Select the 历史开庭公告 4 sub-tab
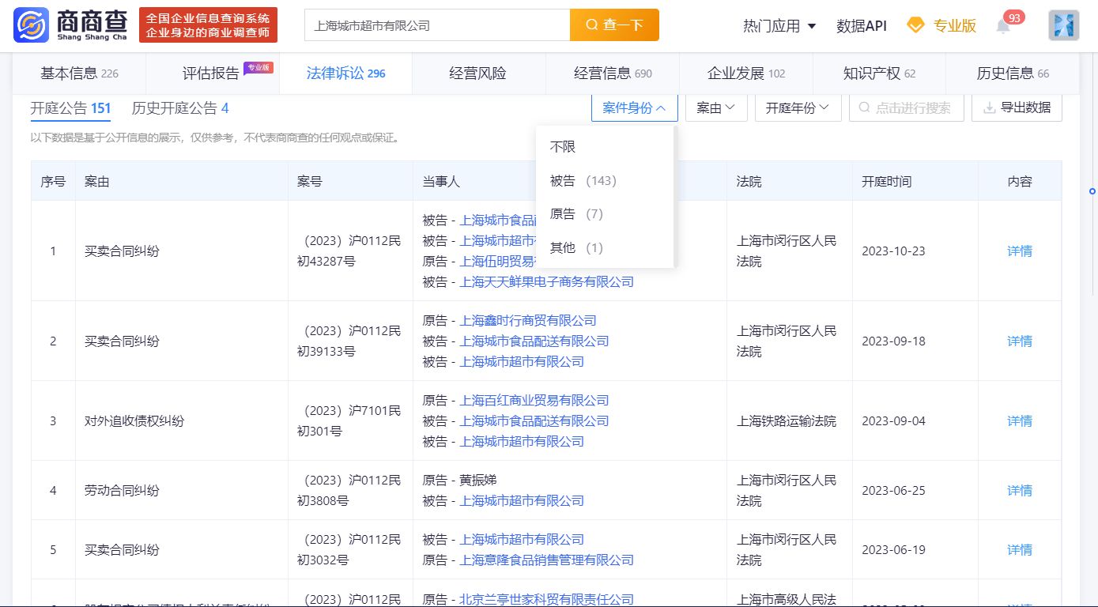1098x607 pixels. click(x=180, y=108)
